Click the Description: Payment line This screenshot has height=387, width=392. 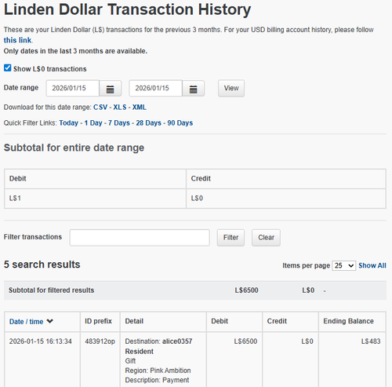click(157, 380)
